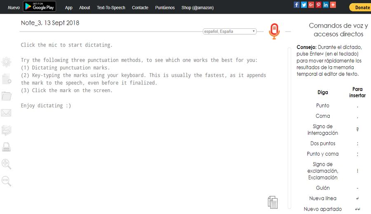Insert period via Punto row symbol
The height and width of the screenshot is (214, 371).
[357, 106]
